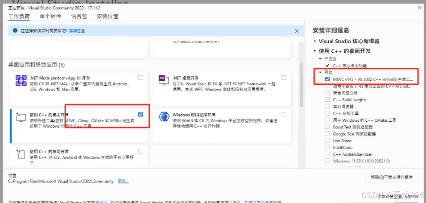Screen dimensions: 426x203
Task: Switch to the 安装位置 tab
Action: pyautogui.click(x=108, y=17)
